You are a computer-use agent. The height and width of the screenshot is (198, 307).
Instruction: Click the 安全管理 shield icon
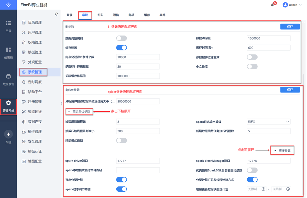[24, 141]
